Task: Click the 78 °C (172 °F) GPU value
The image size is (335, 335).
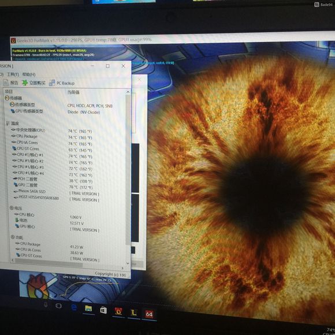Action: click(x=80, y=187)
